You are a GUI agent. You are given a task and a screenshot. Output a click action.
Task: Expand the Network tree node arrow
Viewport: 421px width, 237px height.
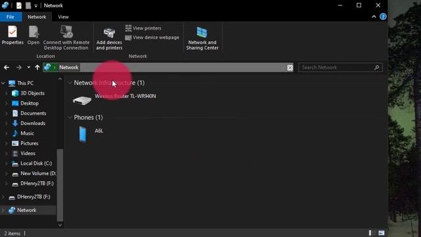pos(3,210)
